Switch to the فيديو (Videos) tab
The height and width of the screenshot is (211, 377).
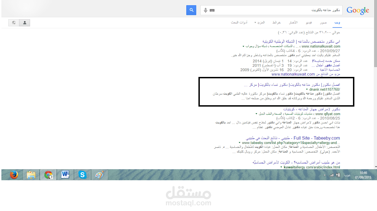[x=309, y=22]
